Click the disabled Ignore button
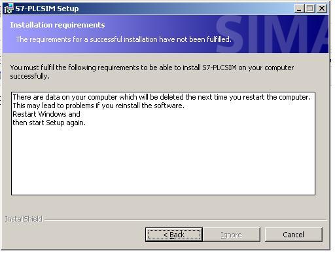The height and width of the screenshot is (253, 335). [x=232, y=235]
